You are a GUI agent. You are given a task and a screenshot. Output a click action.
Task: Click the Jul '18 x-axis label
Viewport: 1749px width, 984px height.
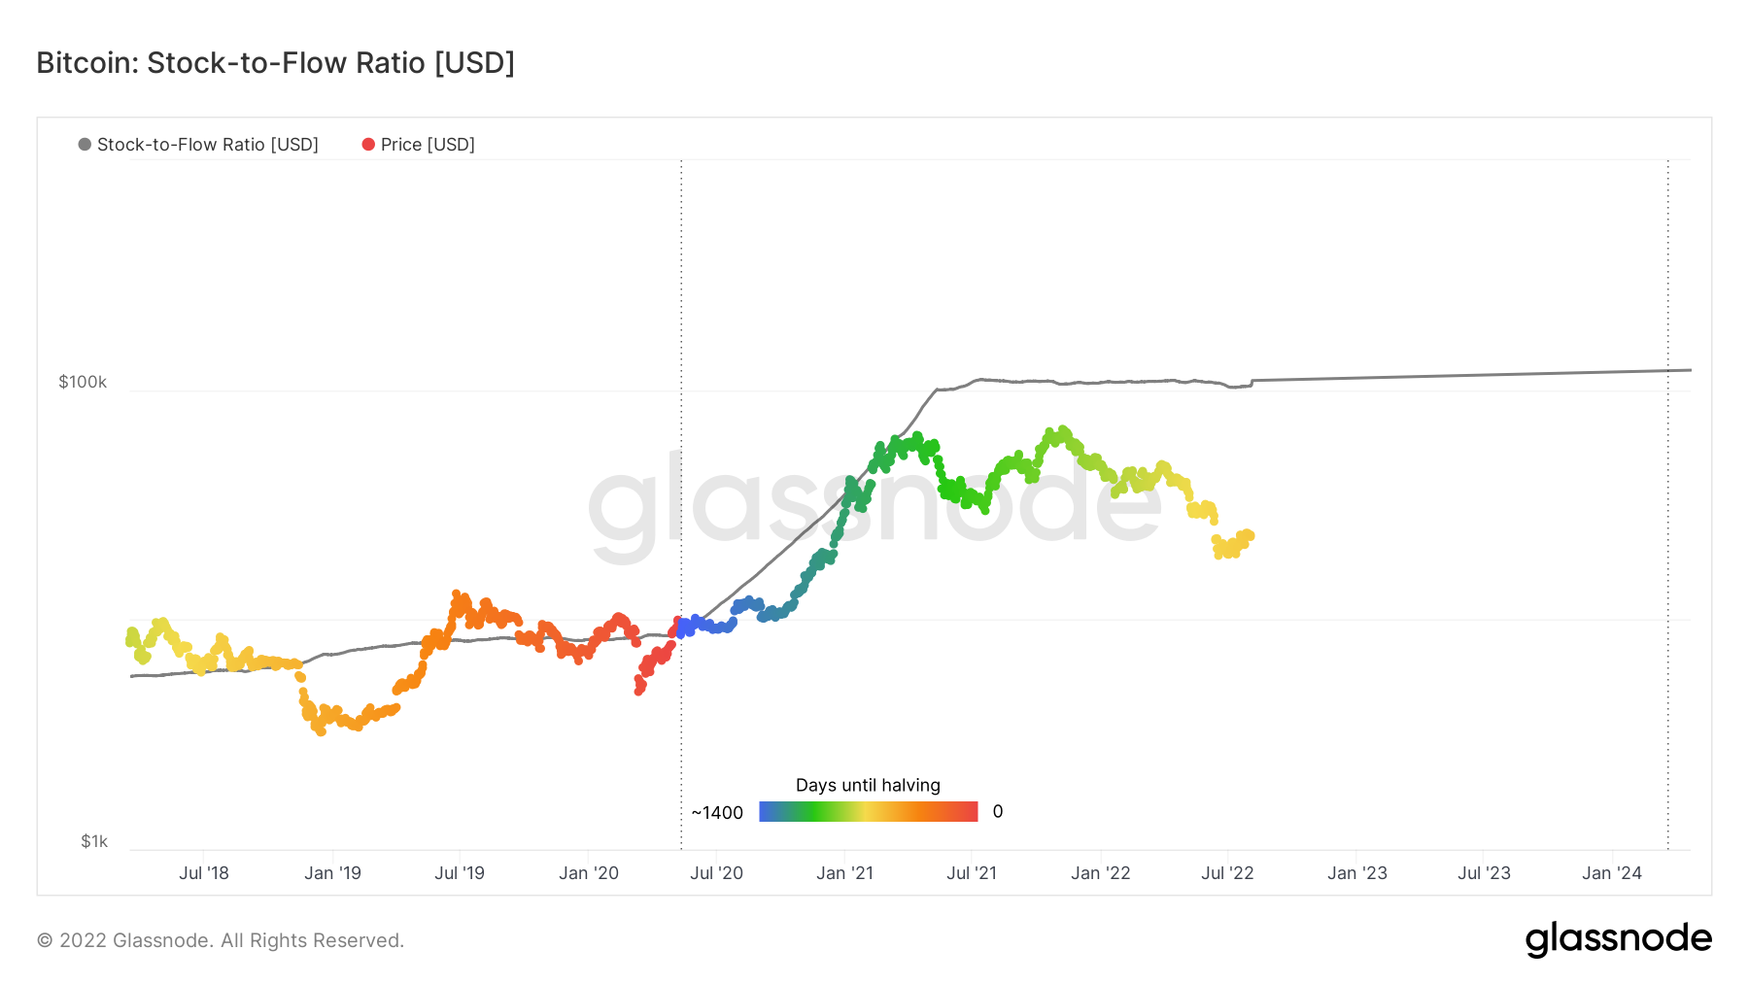(x=204, y=873)
